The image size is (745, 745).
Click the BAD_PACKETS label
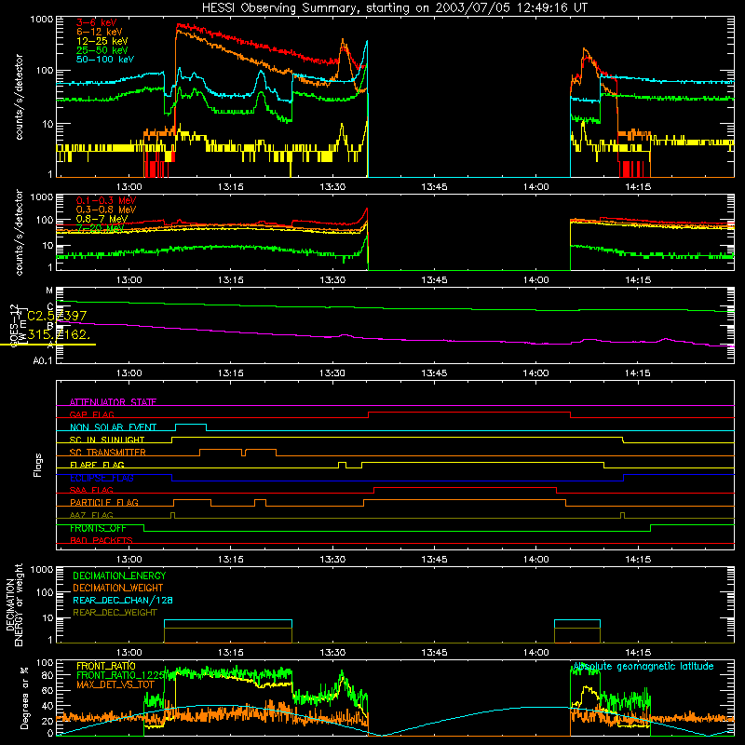(102, 540)
